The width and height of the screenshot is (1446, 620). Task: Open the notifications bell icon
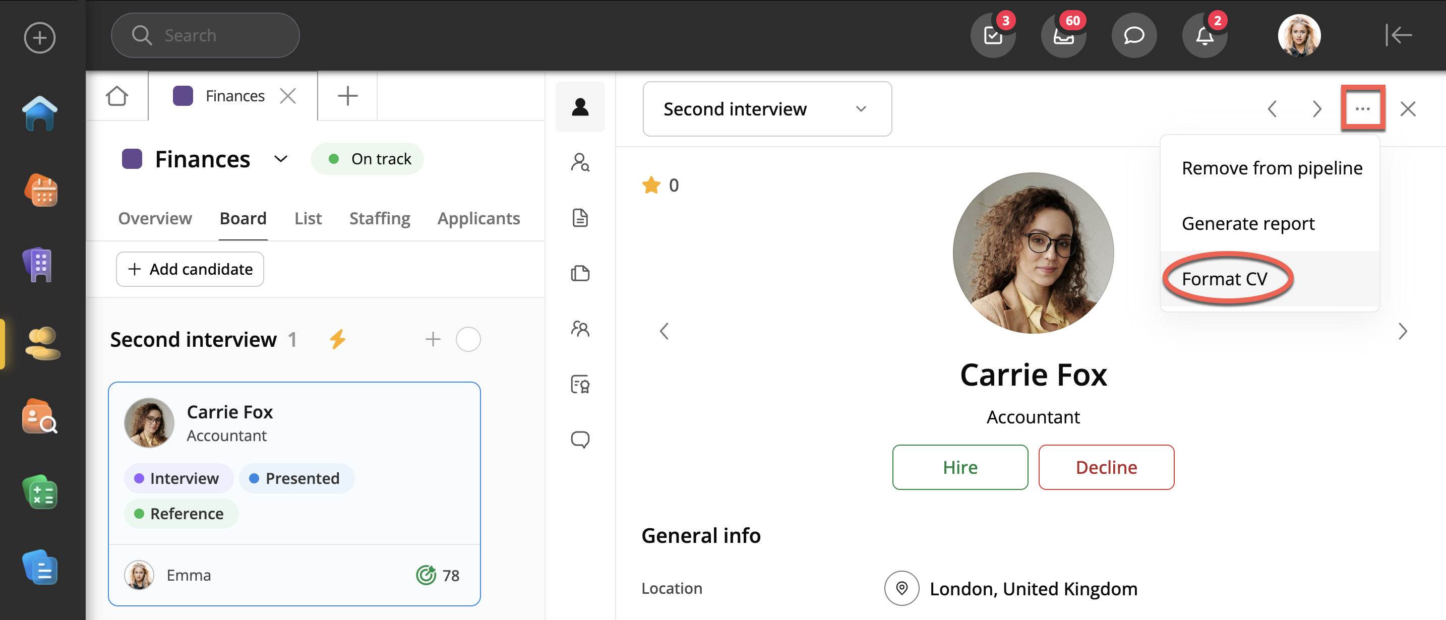click(x=1204, y=36)
